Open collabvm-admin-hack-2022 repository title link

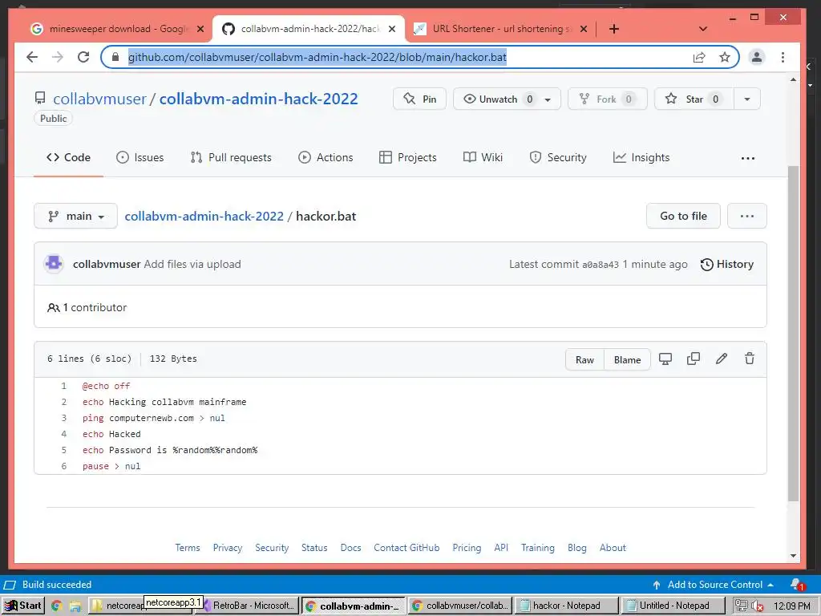259,99
